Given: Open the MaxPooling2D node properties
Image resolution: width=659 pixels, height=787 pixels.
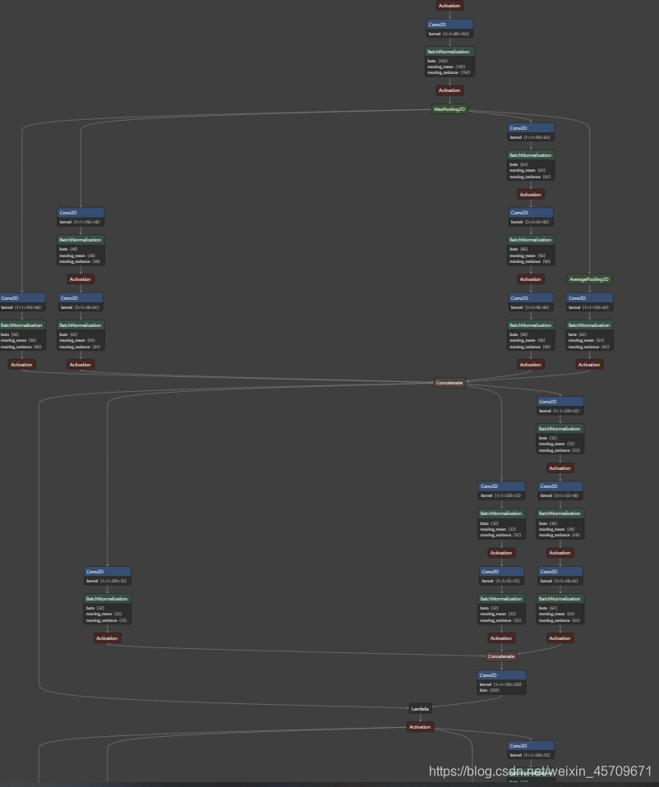Looking at the screenshot, I should point(449,109).
